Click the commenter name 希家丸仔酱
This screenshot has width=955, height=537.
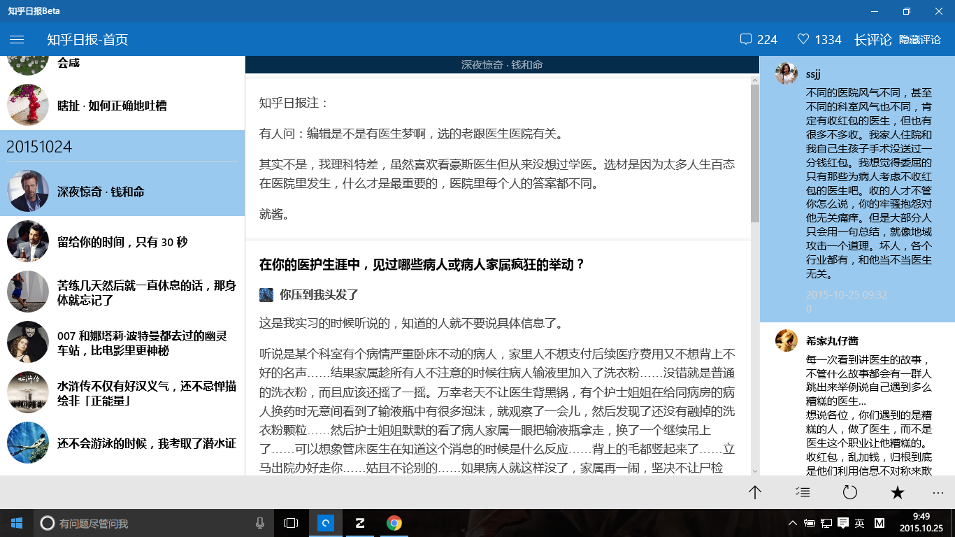pos(832,341)
